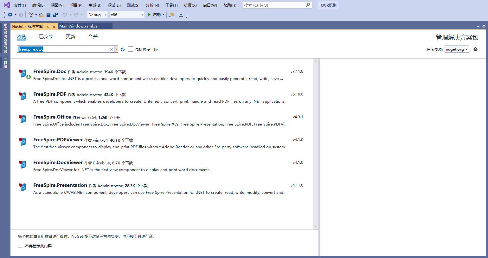The height and width of the screenshot is (258, 488).
Task: Create a new project via toolbar icon
Action: tap(31, 15)
